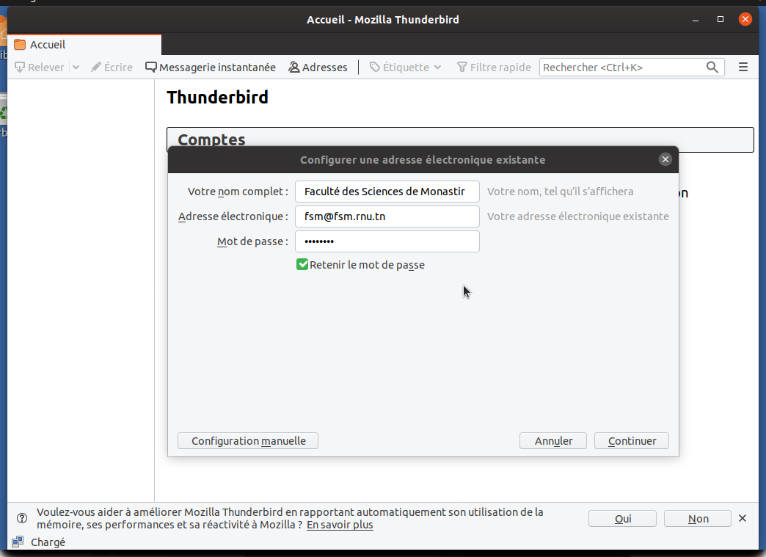This screenshot has height=557, width=766.
Task: Toggle the Filtre rapide quick filter
Action: [494, 68]
